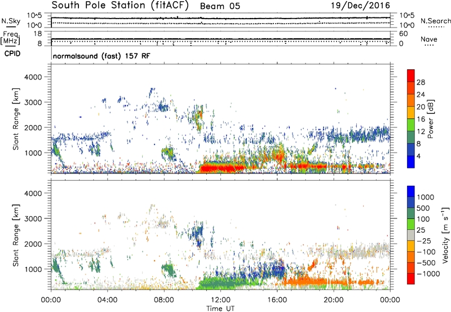
Task: Click the date '19/Dec/2016'
Action: [360, 6]
